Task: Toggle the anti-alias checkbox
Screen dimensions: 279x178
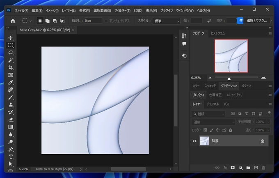Action: [106, 21]
